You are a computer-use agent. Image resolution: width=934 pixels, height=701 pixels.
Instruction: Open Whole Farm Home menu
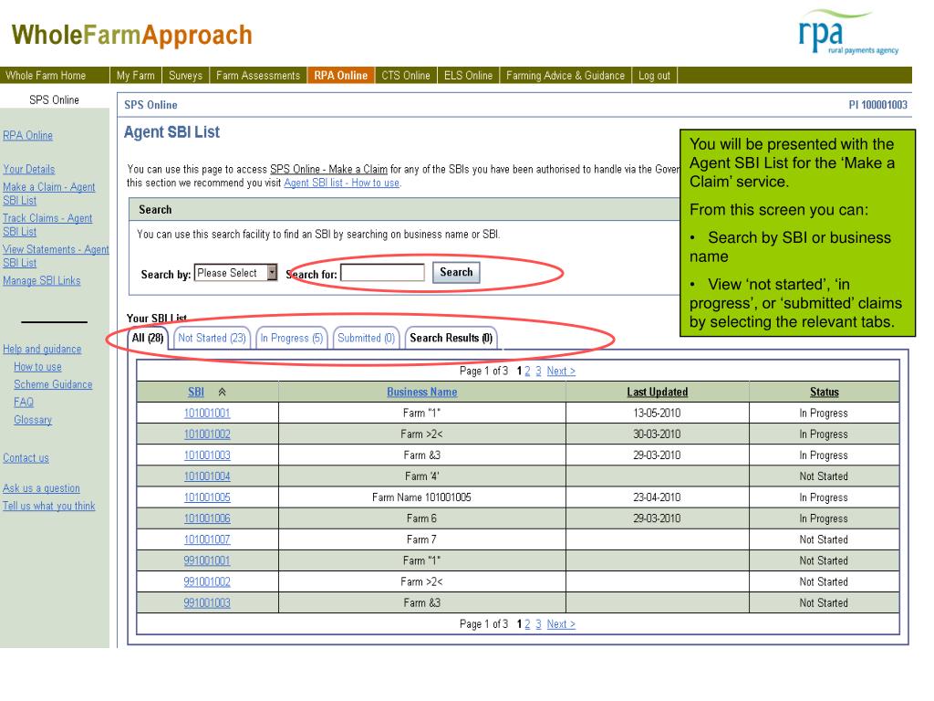(47, 76)
